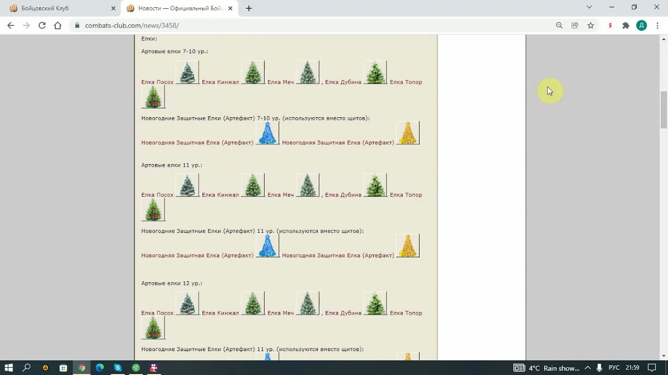Image resolution: width=668 pixels, height=375 pixels.
Task: Open the browser home page
Action: 57,25
